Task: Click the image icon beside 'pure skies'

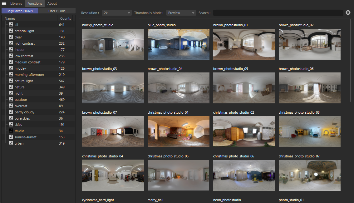Action: coord(11,118)
